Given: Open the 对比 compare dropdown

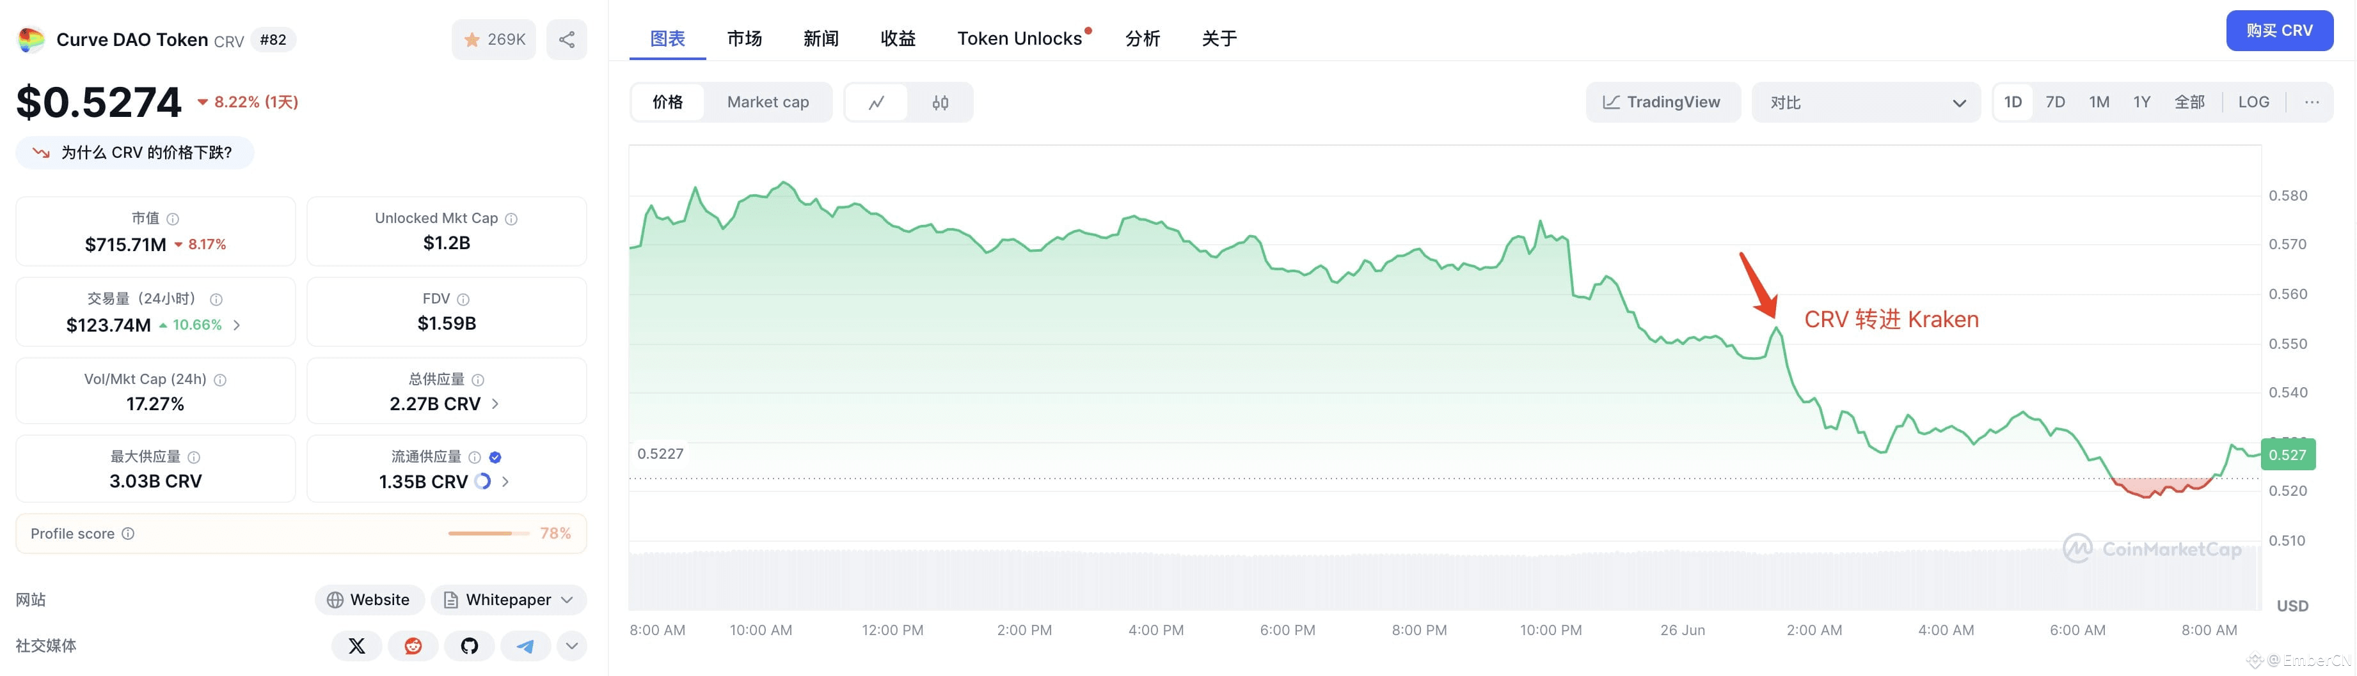Looking at the screenshot, I should point(1866,102).
